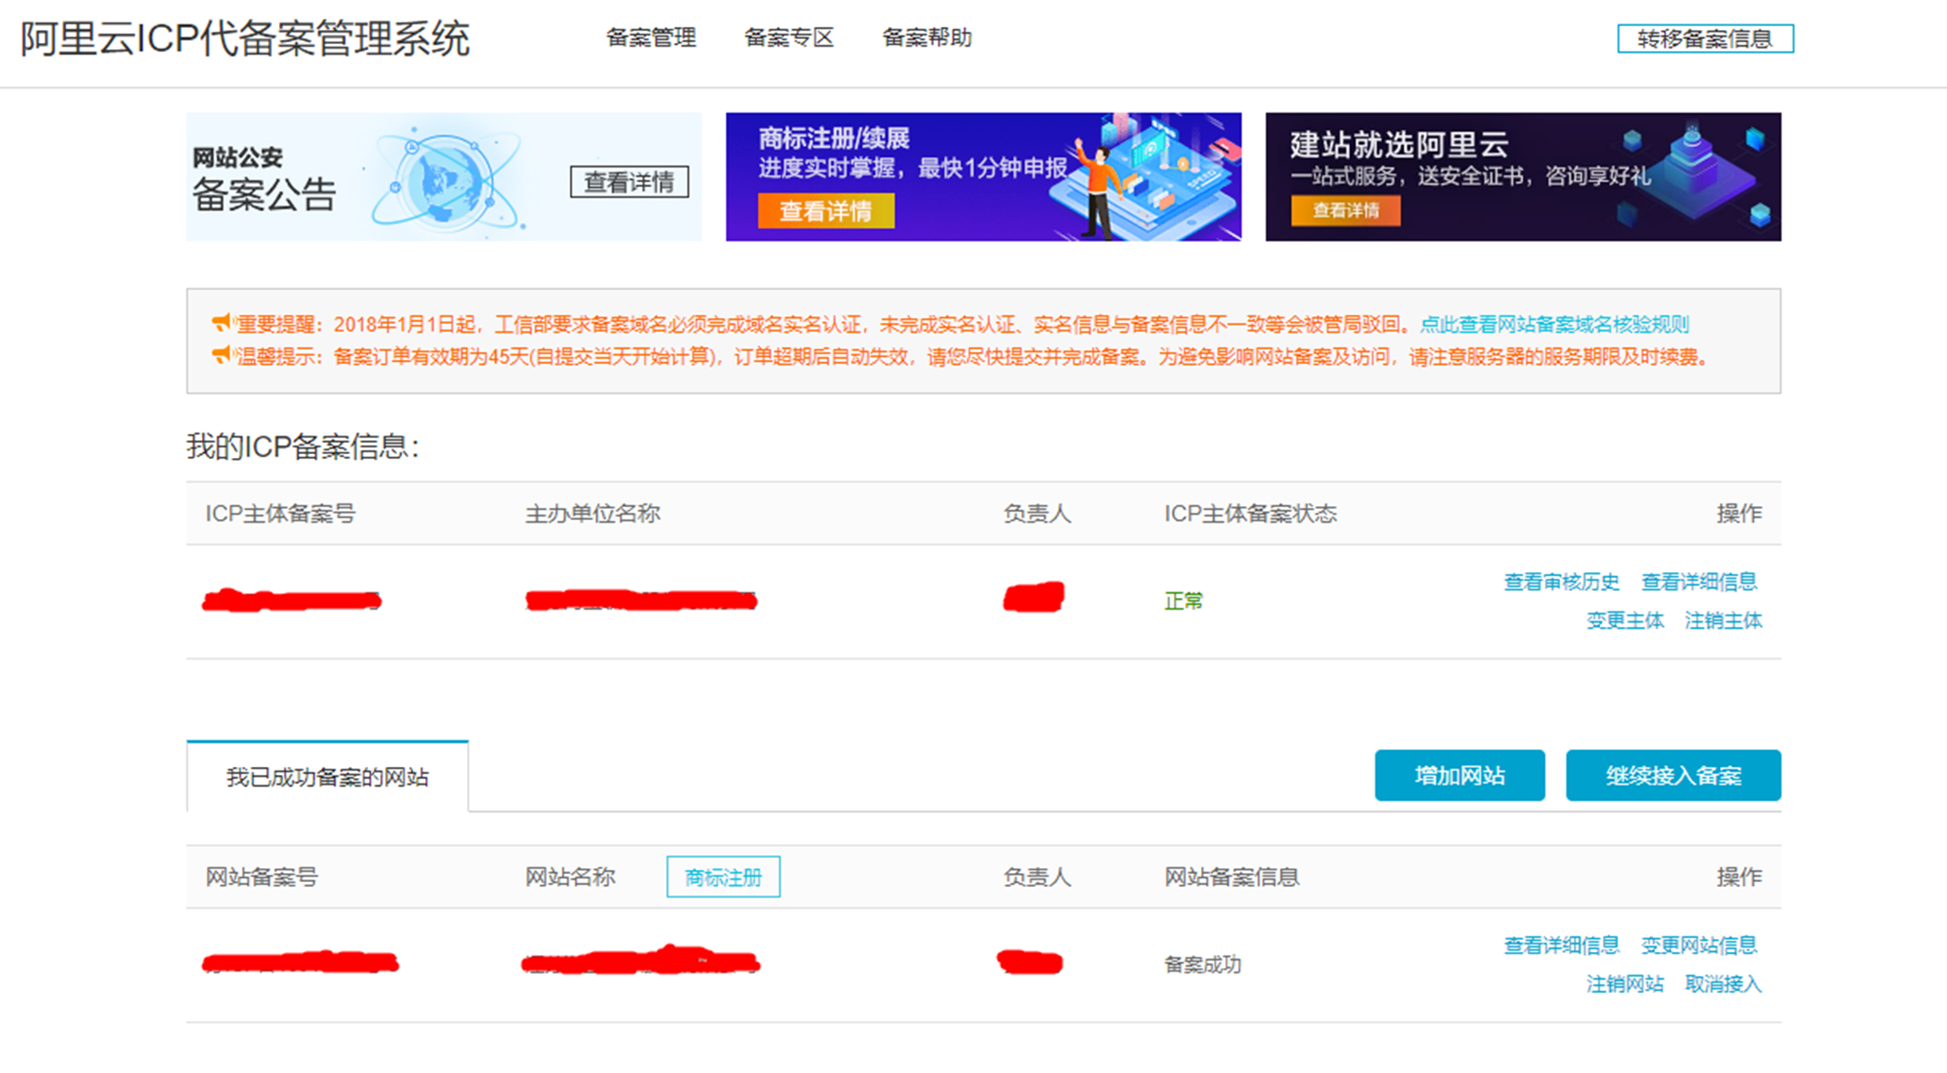Click 查看详情 on 网站公安备案公告 banner
This screenshot has width=1947, height=1073.
pos(629,182)
